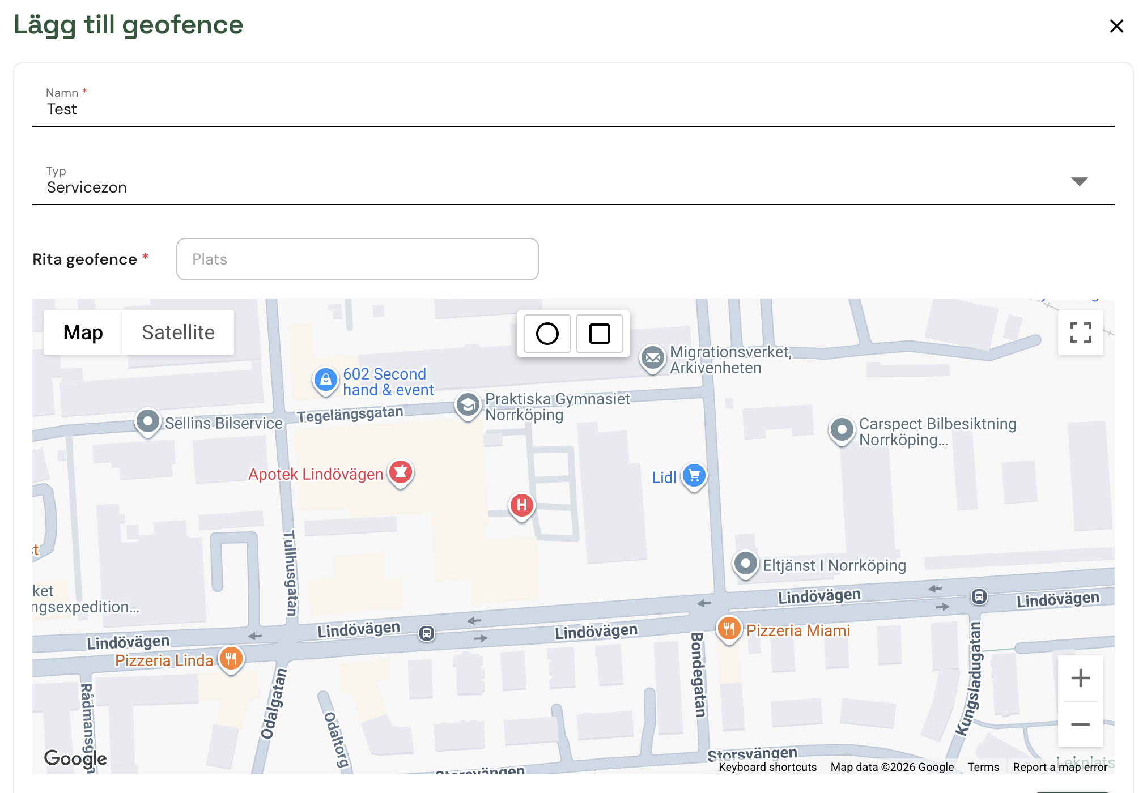Click the Pizzeria Linda restaurant marker
The height and width of the screenshot is (793, 1147).
(231, 659)
